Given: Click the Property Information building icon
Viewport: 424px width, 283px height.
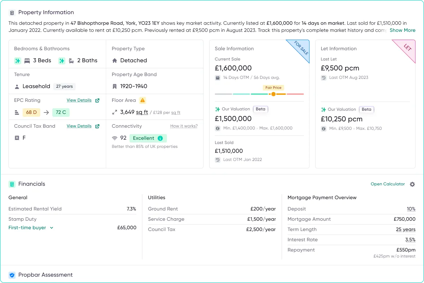Looking at the screenshot, I should [x=12, y=12].
